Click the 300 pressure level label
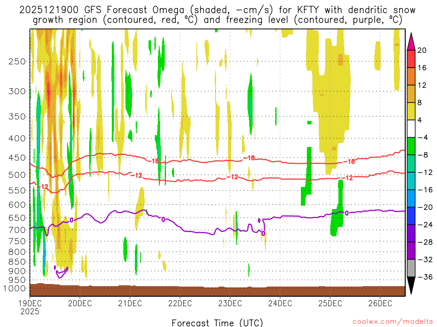Viewport: 437px width, 327px height. click(x=17, y=91)
